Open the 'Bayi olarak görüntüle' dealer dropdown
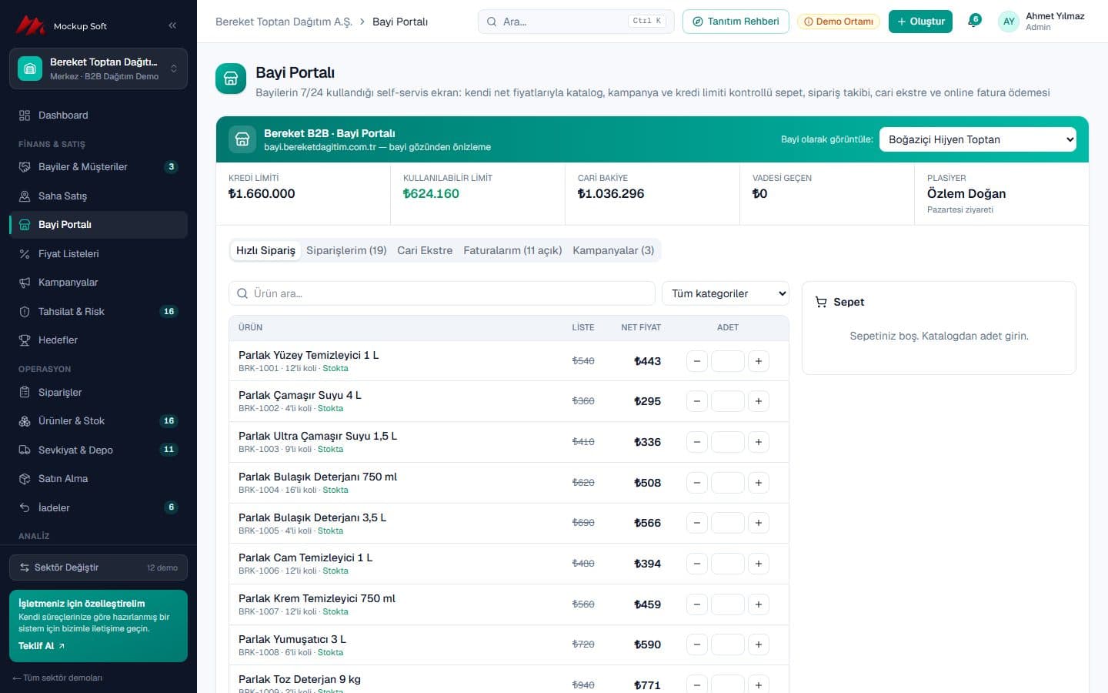 point(978,139)
